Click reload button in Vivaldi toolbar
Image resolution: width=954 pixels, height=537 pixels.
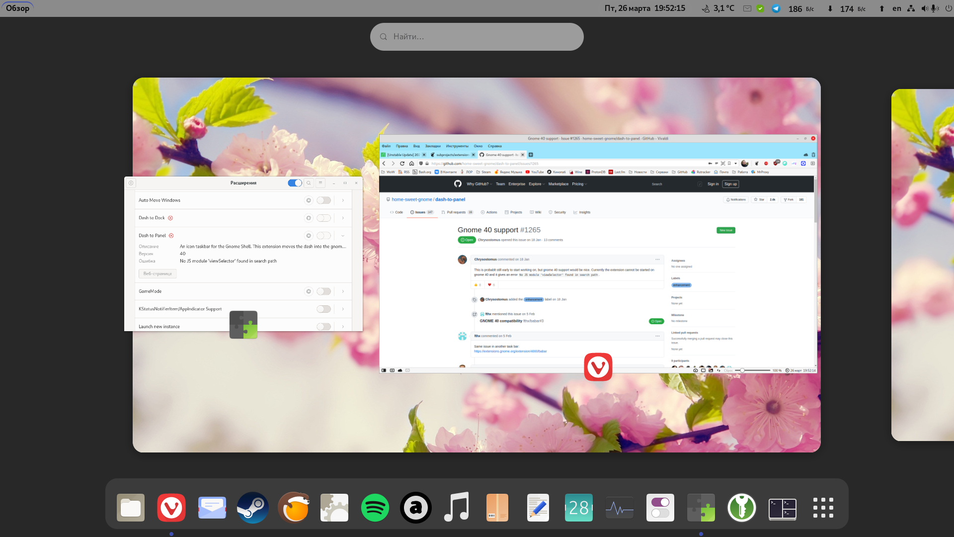pyautogui.click(x=402, y=164)
